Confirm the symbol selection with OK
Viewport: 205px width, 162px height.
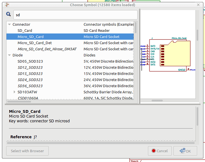tap(185, 151)
